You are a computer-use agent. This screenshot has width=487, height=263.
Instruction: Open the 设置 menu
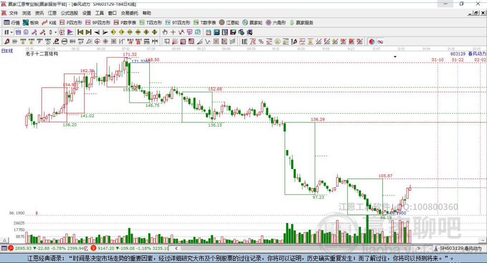(87, 13)
